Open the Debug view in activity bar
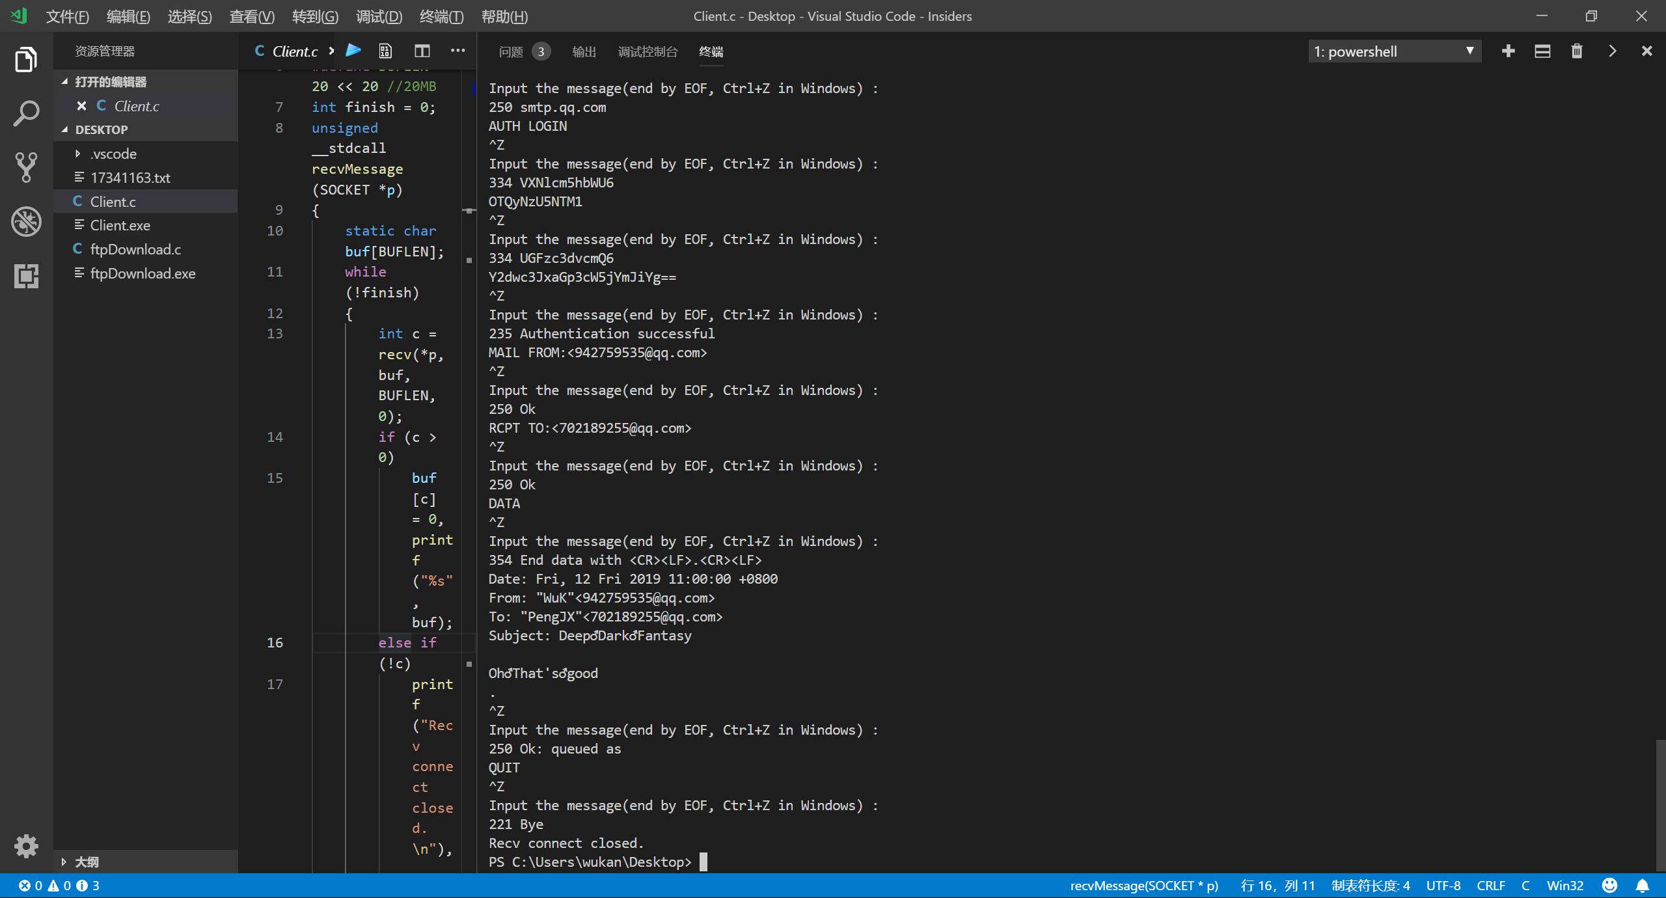 pos(26,221)
